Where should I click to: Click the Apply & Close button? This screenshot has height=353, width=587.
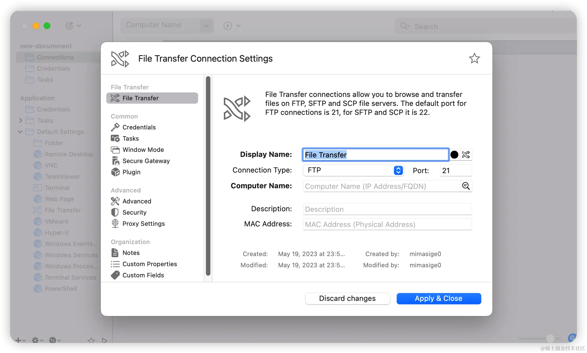point(438,298)
